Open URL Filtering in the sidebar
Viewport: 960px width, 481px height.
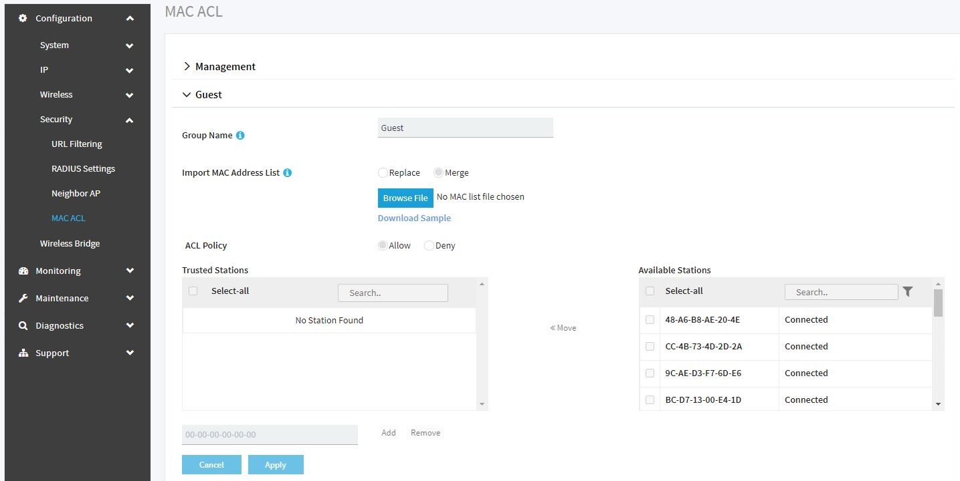pos(76,144)
